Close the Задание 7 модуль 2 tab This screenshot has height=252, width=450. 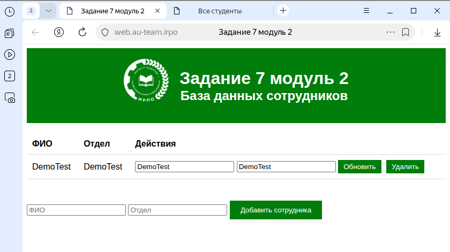coord(157,11)
